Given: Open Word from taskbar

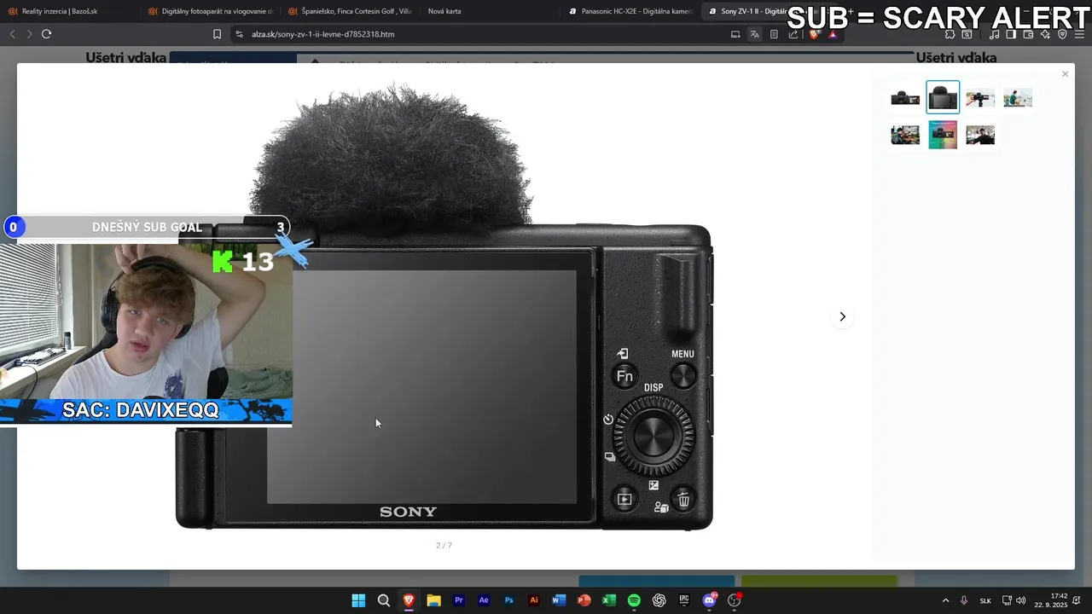Looking at the screenshot, I should (x=559, y=600).
